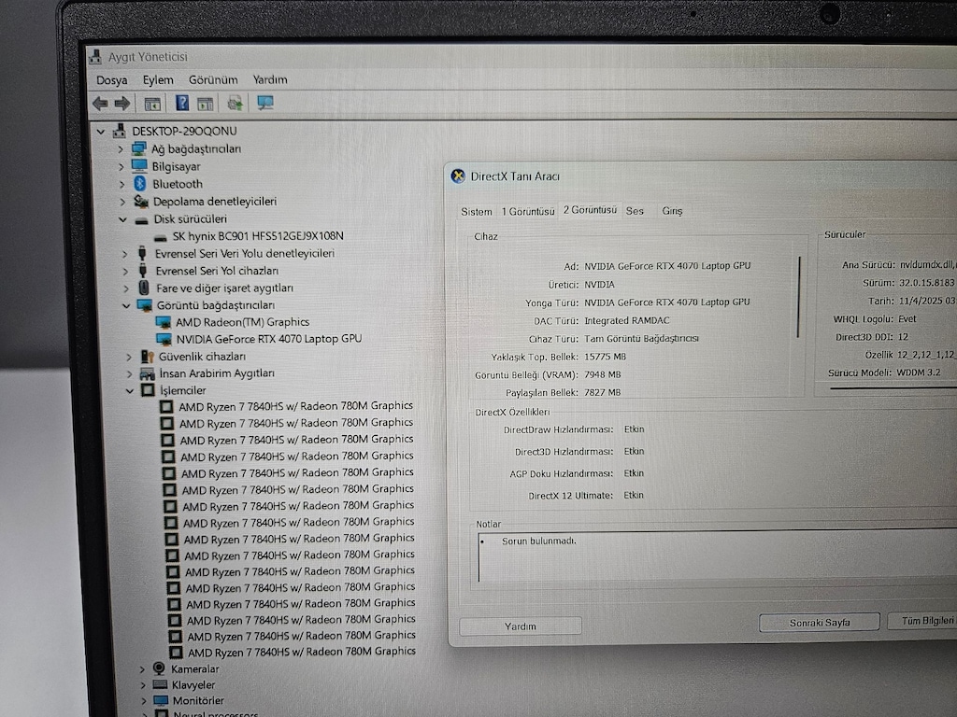Click the Bluetooth category icon

tap(140, 184)
